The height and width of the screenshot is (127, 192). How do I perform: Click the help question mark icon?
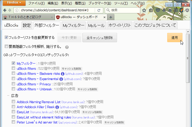pyautogui.click(x=67, y=47)
